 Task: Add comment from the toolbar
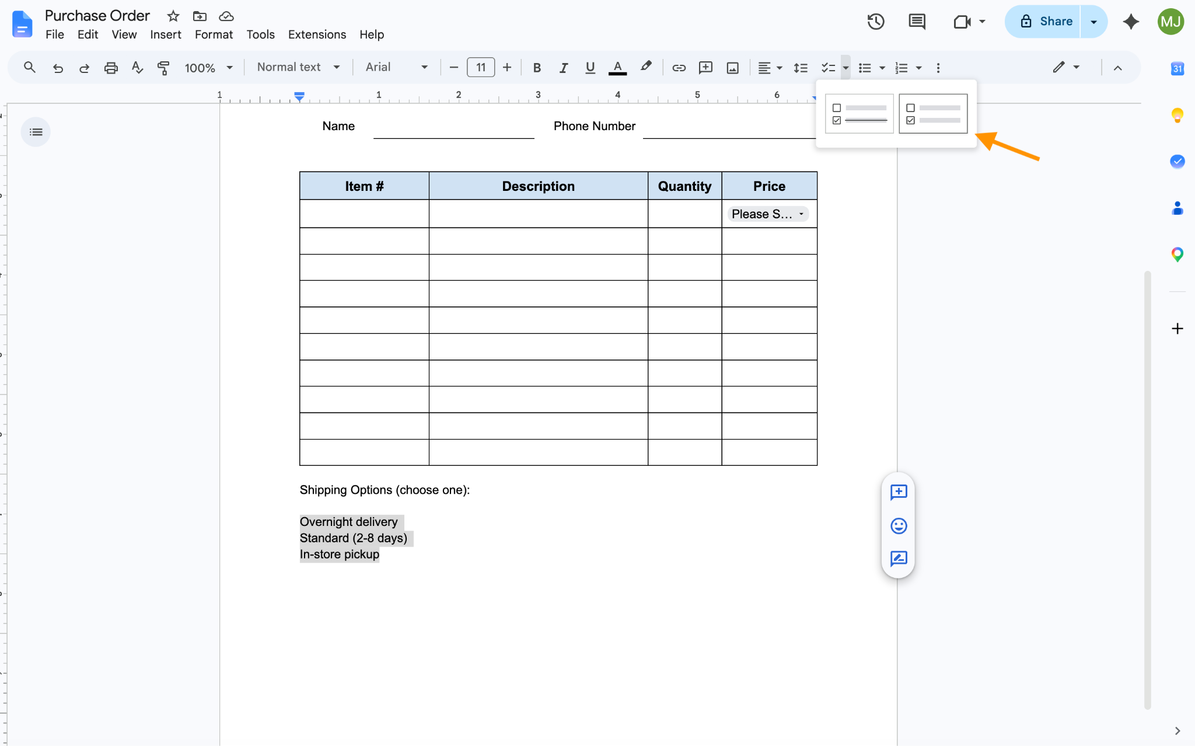pos(705,68)
